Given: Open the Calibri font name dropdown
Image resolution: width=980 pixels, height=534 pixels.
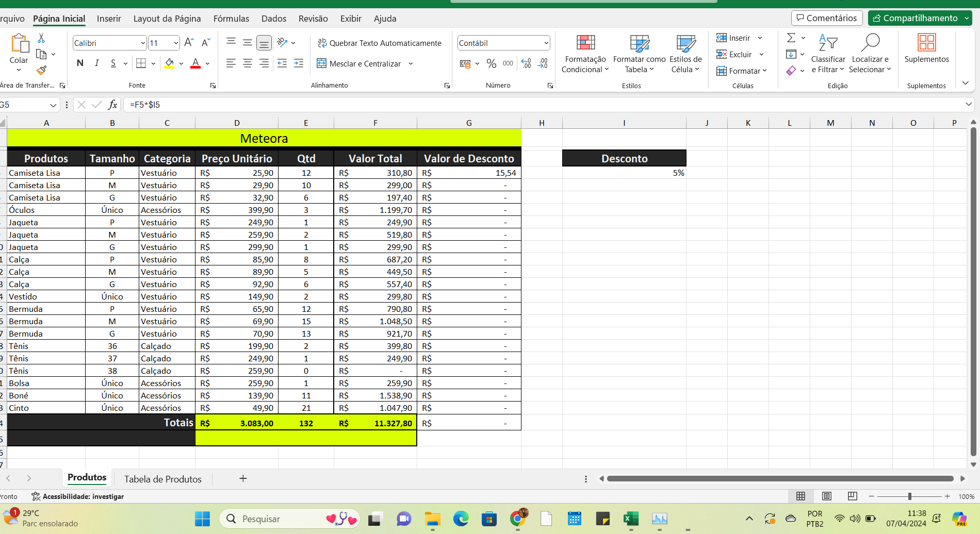Looking at the screenshot, I should [143, 43].
